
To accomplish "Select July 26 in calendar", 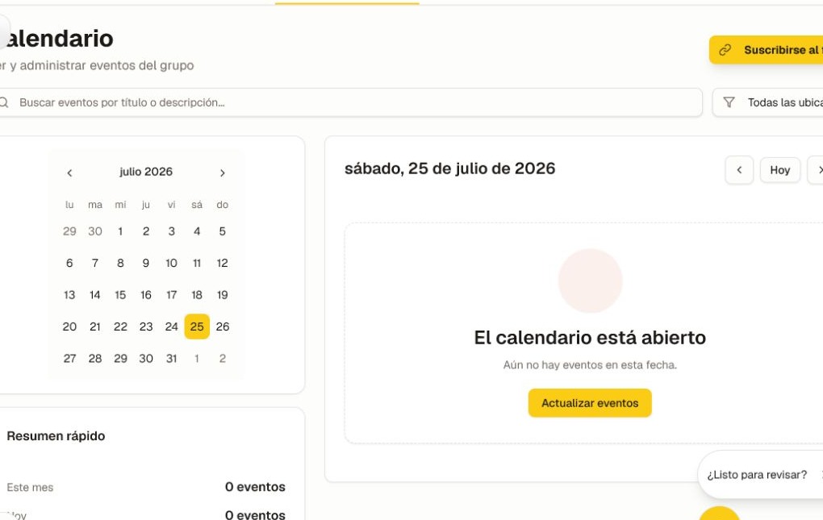I will click(x=223, y=327).
